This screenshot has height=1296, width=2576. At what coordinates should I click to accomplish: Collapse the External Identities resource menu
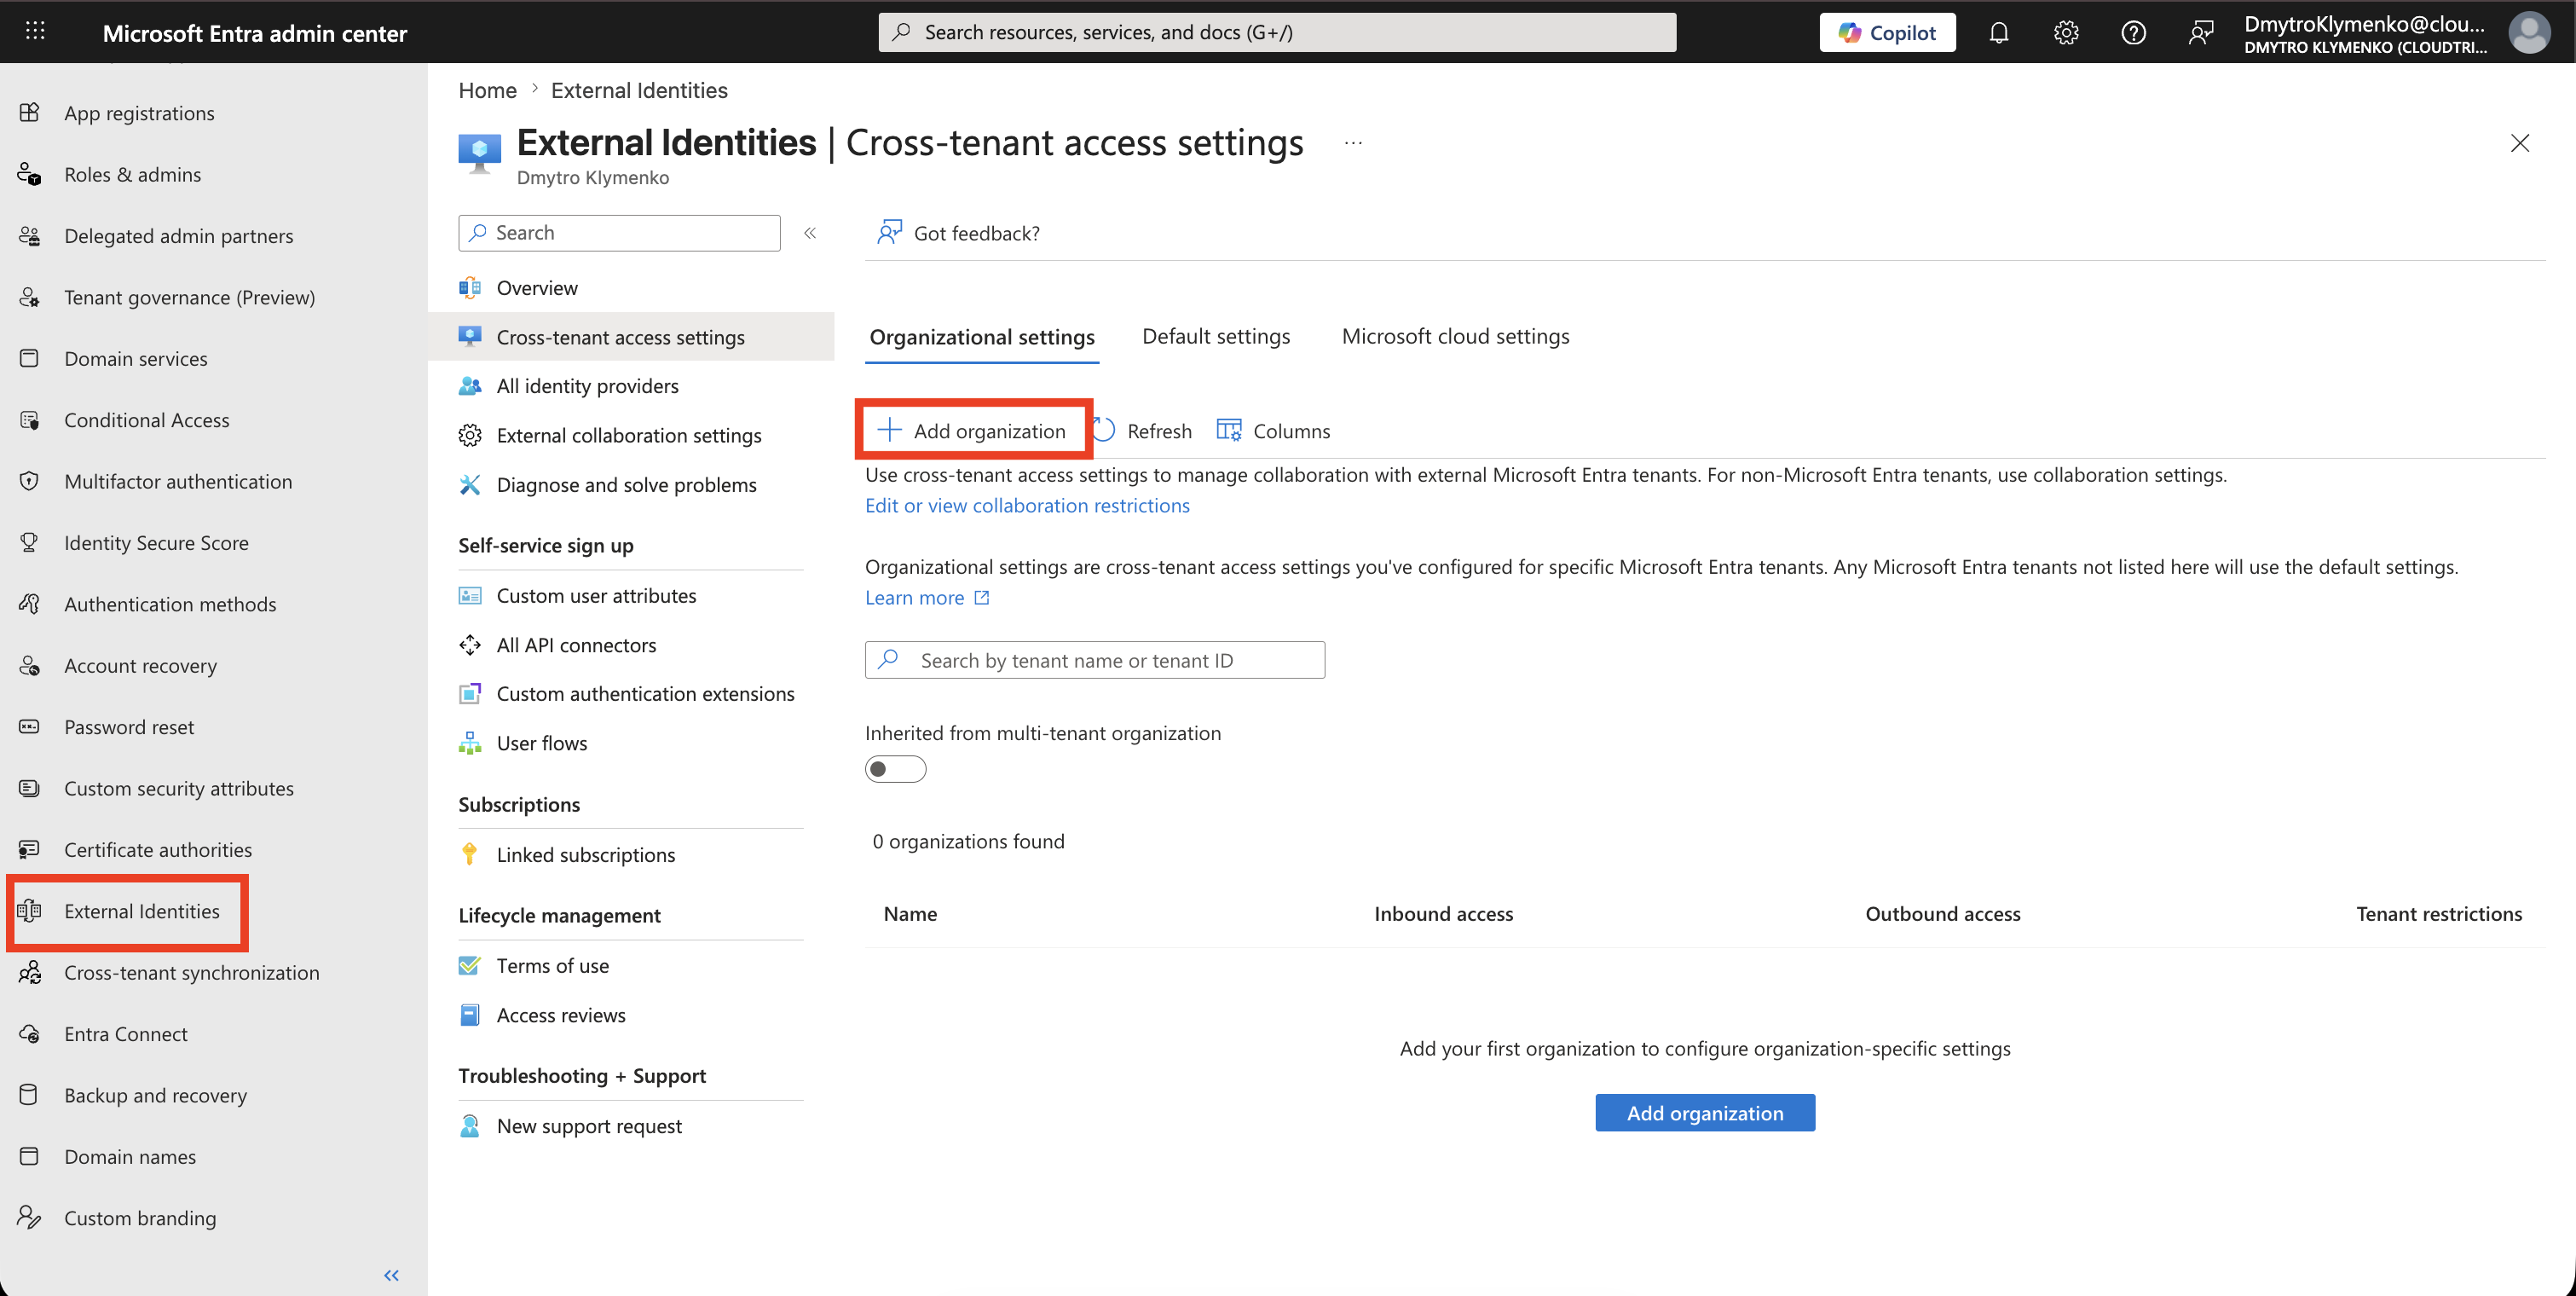[x=810, y=233]
